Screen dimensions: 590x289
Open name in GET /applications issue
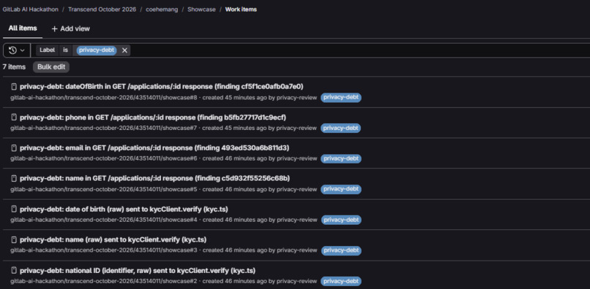click(x=154, y=178)
